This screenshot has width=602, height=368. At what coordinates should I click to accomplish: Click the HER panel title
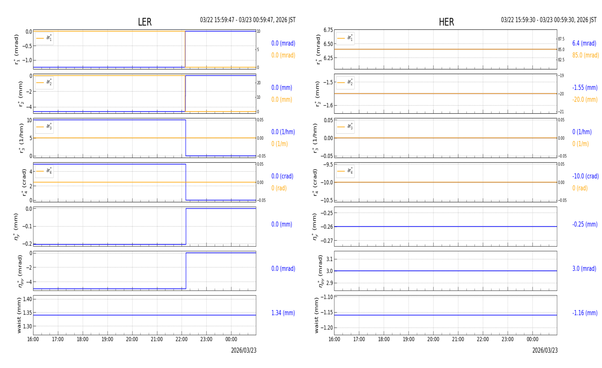(x=446, y=22)
